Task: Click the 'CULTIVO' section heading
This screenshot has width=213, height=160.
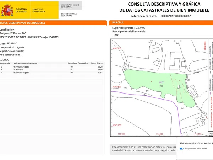Action: click(x=5, y=60)
